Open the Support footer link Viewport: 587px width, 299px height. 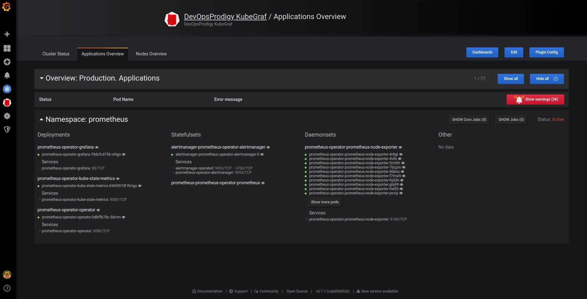click(238, 291)
